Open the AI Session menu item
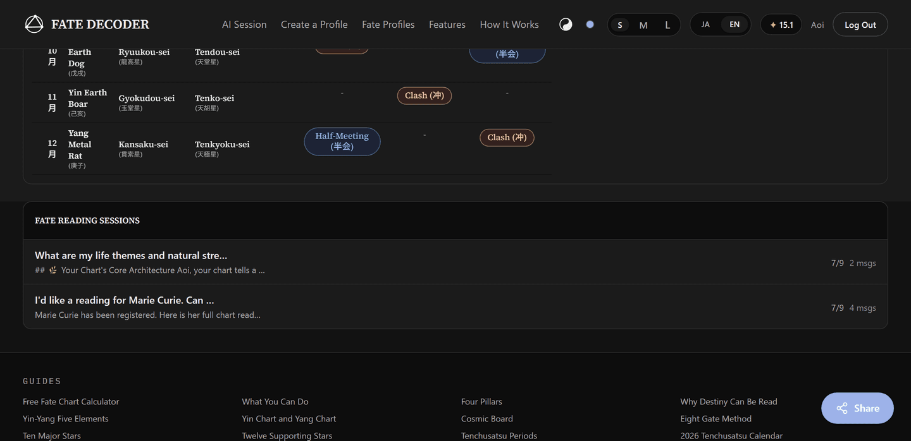The height and width of the screenshot is (441, 911). point(244,25)
